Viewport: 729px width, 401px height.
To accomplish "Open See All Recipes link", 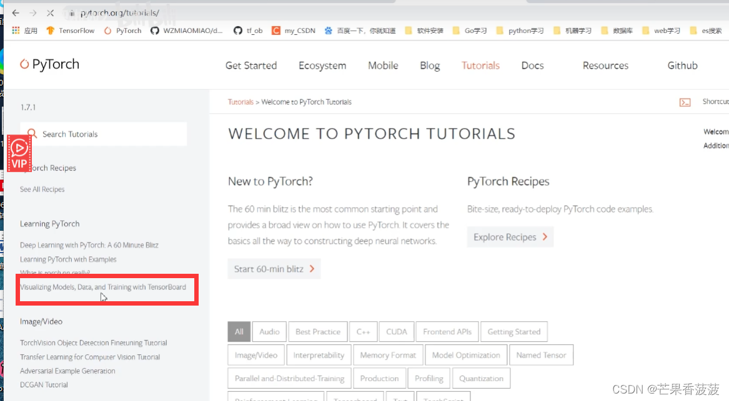I will (42, 190).
